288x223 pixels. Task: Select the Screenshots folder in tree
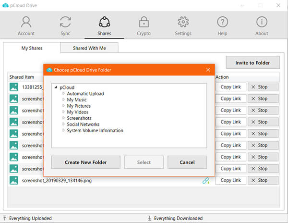click(x=79, y=118)
